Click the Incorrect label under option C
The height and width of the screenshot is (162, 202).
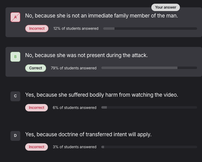(x=37, y=108)
